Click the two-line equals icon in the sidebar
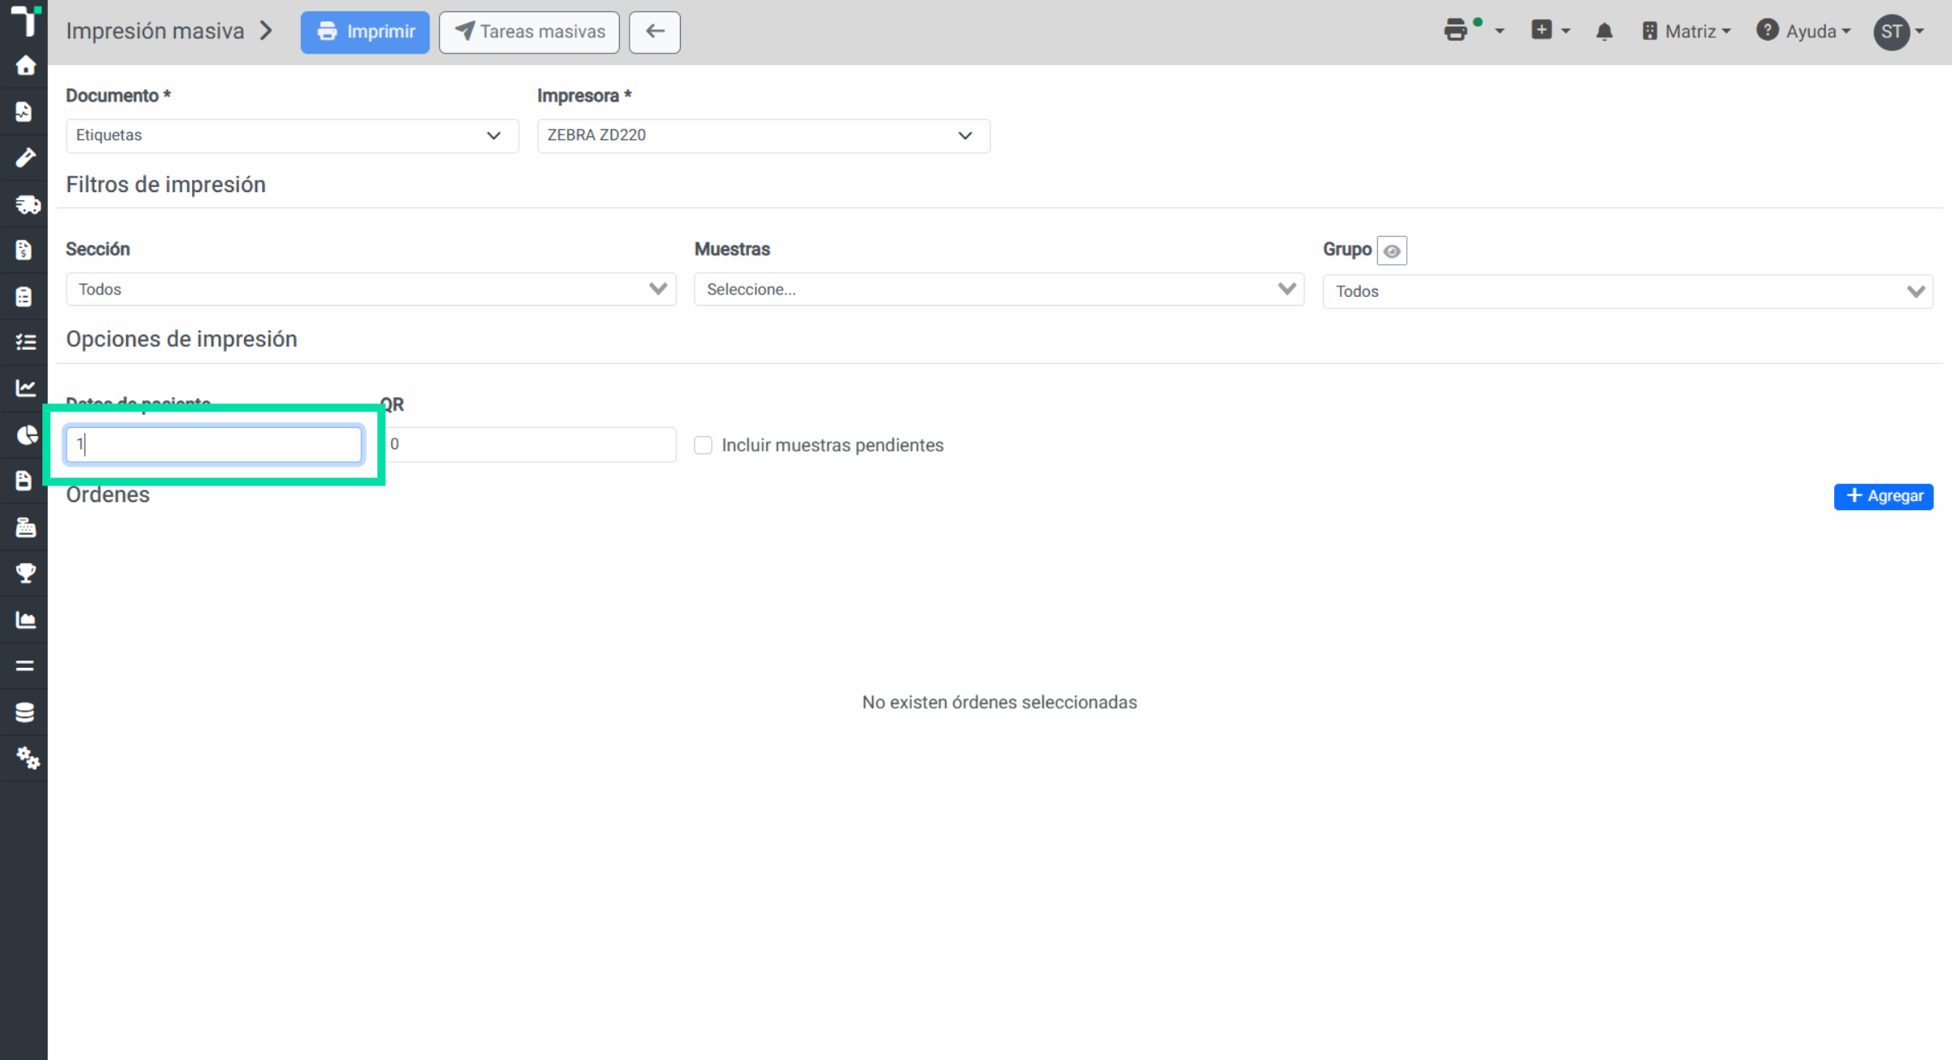The height and width of the screenshot is (1060, 1952). click(x=24, y=665)
